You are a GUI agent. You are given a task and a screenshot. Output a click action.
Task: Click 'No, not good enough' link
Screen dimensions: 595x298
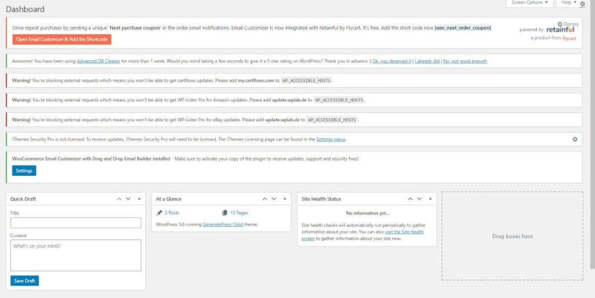465,61
